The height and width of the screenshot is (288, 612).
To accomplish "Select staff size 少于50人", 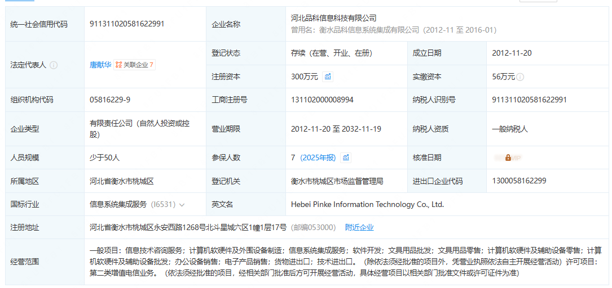I will (104, 157).
